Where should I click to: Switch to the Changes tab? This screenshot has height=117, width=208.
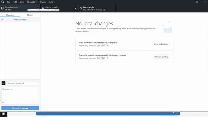(10, 15)
